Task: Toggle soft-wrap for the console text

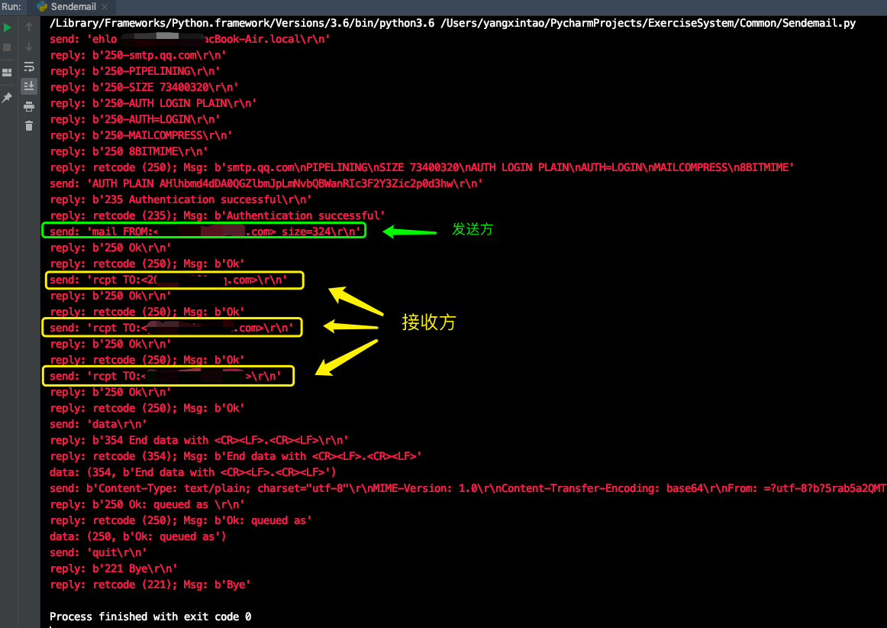Action: (x=29, y=66)
